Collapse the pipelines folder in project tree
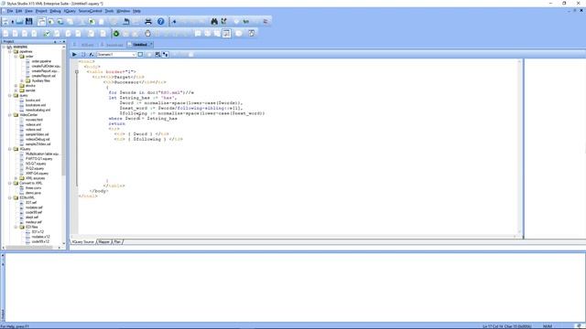Viewport: 586px width, 329px height. (x=10, y=51)
